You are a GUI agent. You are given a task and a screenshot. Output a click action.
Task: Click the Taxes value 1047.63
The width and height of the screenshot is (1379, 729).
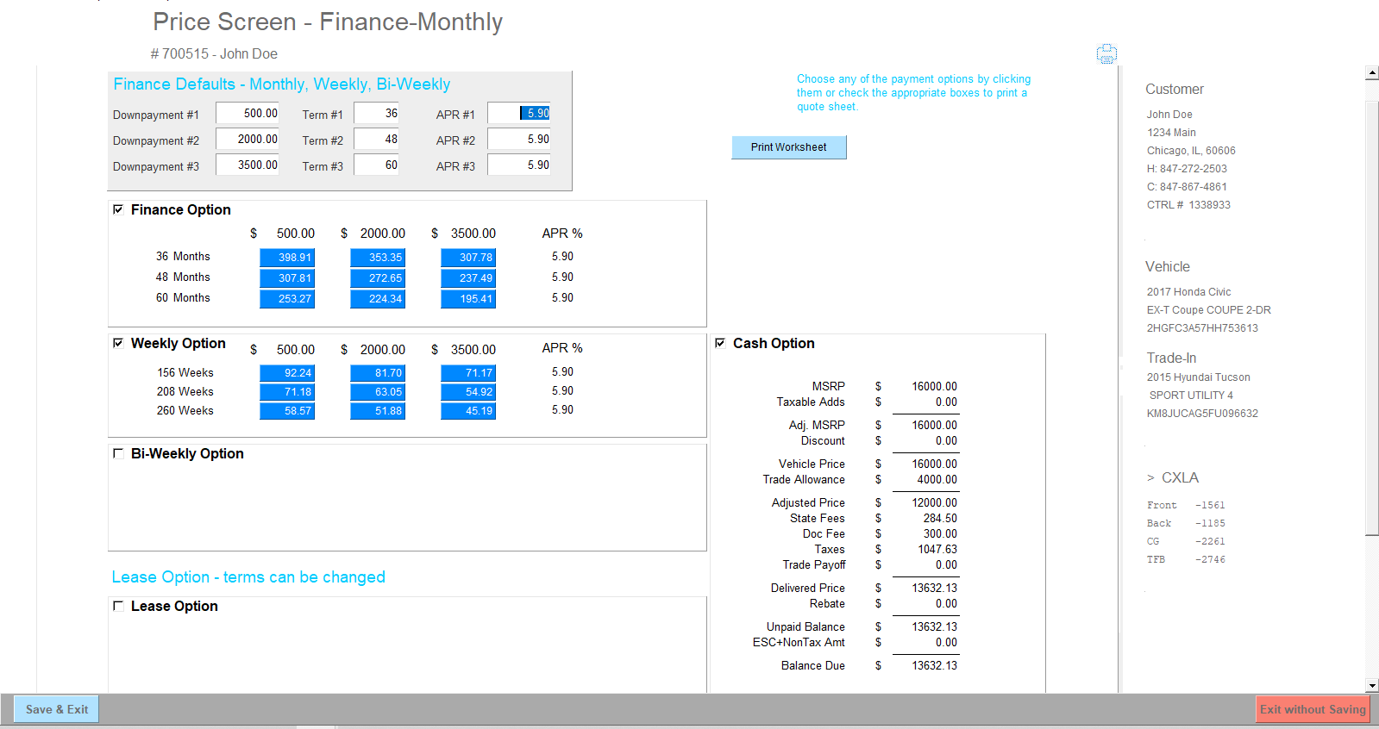click(x=937, y=549)
